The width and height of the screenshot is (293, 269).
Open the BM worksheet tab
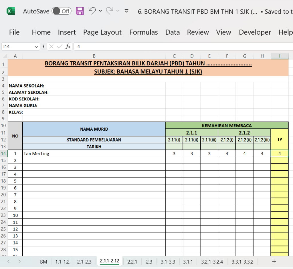click(43, 261)
